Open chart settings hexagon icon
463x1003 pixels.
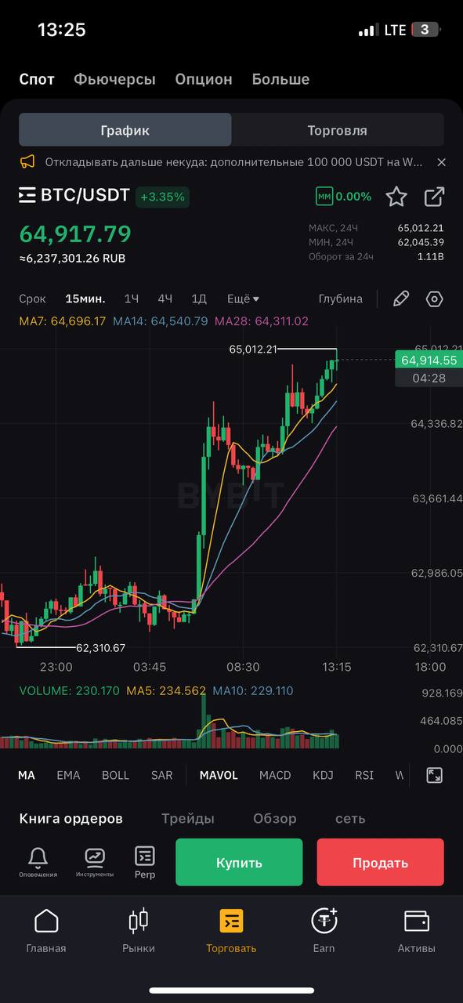(x=435, y=299)
